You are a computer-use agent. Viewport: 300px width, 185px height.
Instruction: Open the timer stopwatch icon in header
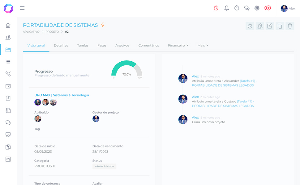tap(237, 8)
